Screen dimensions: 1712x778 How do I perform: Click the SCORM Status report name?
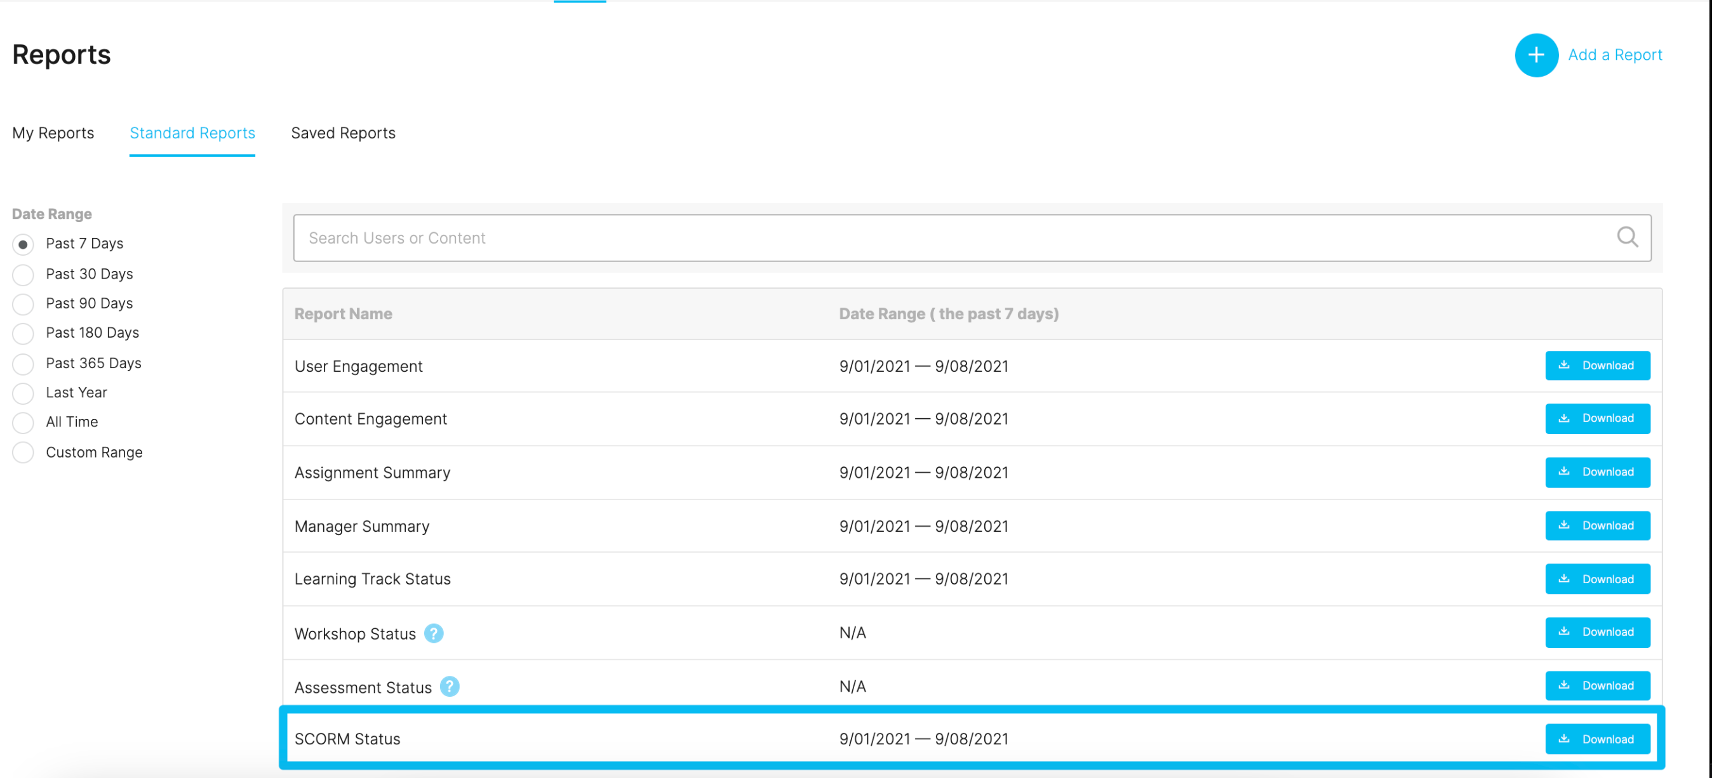pos(347,739)
